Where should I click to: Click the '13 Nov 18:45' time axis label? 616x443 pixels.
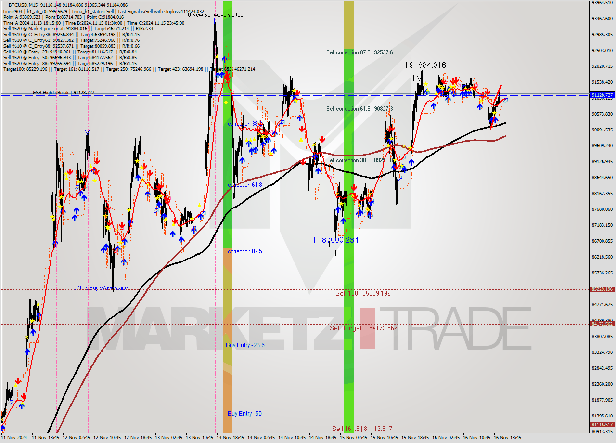231,438
